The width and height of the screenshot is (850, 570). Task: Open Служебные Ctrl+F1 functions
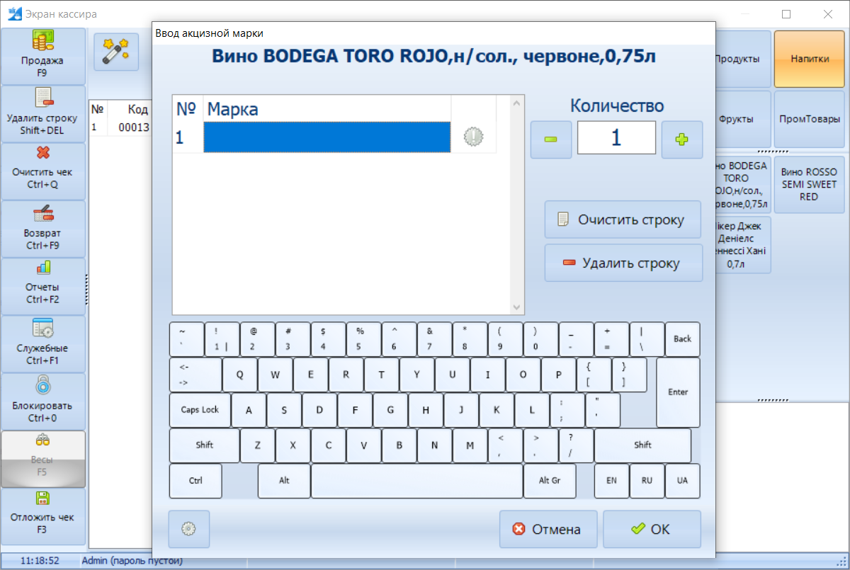(x=43, y=343)
